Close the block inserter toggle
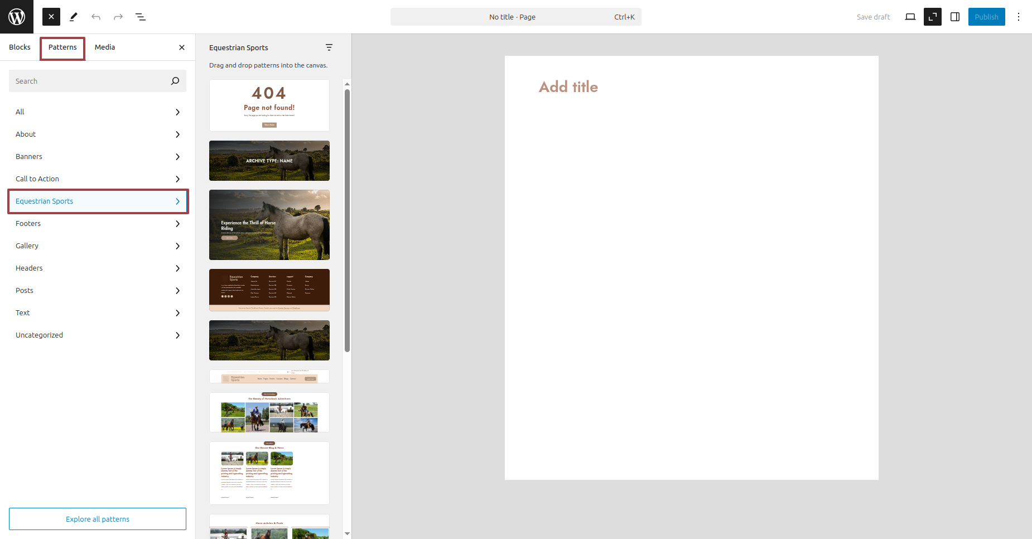 coord(51,17)
